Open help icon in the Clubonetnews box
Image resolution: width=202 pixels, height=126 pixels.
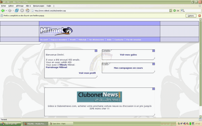point(154,89)
